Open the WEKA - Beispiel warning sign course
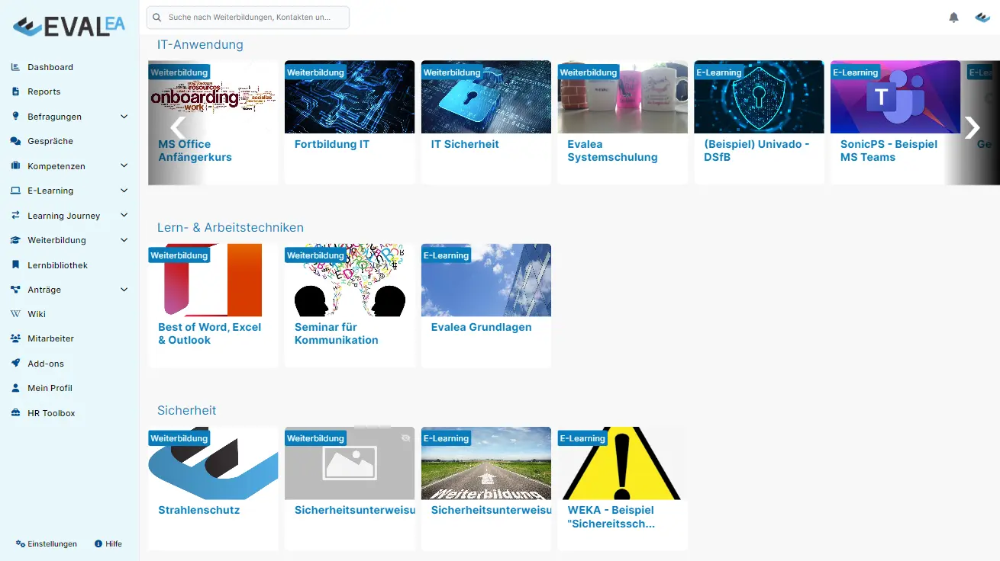The width and height of the screenshot is (1000, 561). (x=622, y=489)
